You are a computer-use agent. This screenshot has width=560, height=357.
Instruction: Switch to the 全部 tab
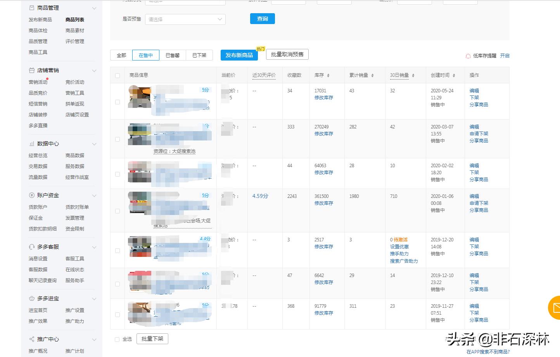click(x=121, y=55)
